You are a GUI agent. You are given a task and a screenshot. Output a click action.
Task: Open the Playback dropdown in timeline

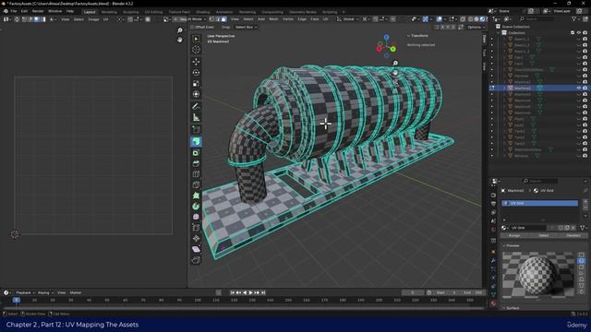tap(25, 292)
